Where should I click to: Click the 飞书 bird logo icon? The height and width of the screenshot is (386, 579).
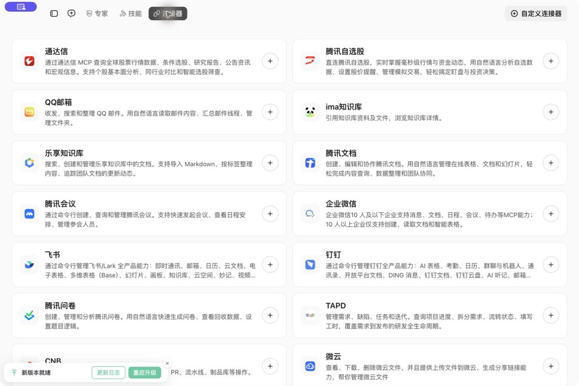(x=30, y=264)
